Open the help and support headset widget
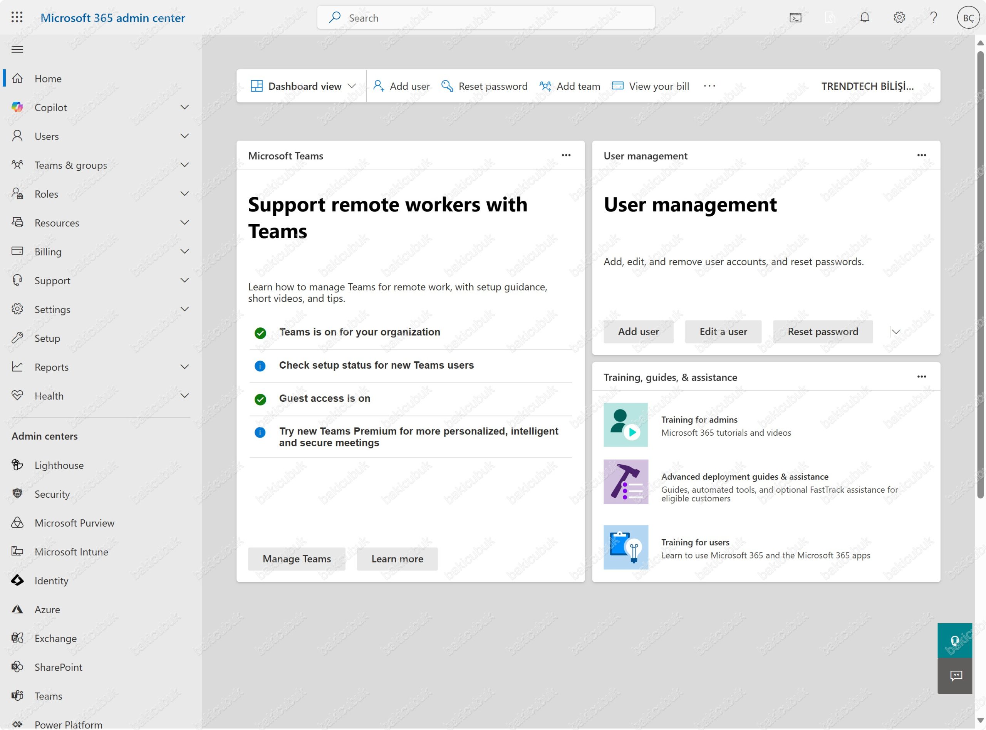 tap(955, 641)
